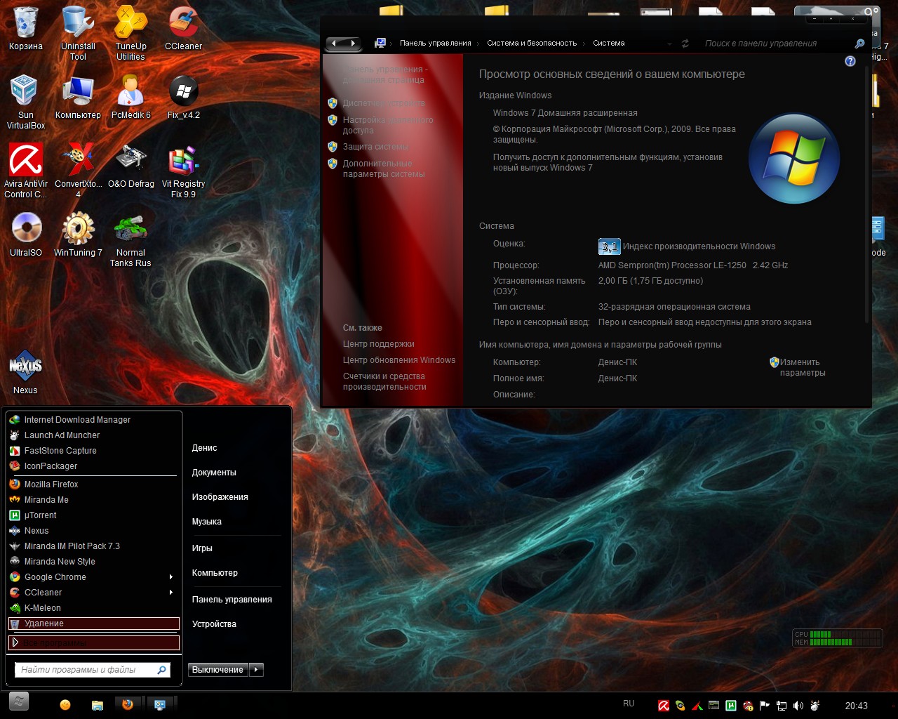Click the Start orb on the taskbar
The image size is (898, 719).
click(19, 701)
